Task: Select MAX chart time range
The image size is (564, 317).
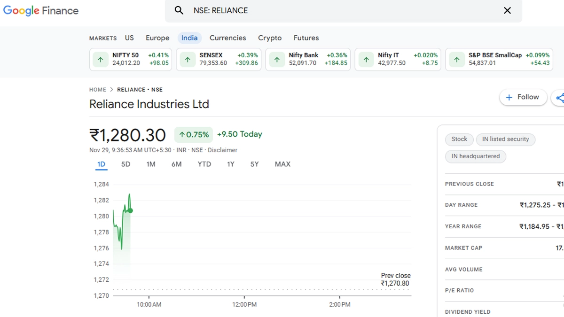Action: point(282,164)
